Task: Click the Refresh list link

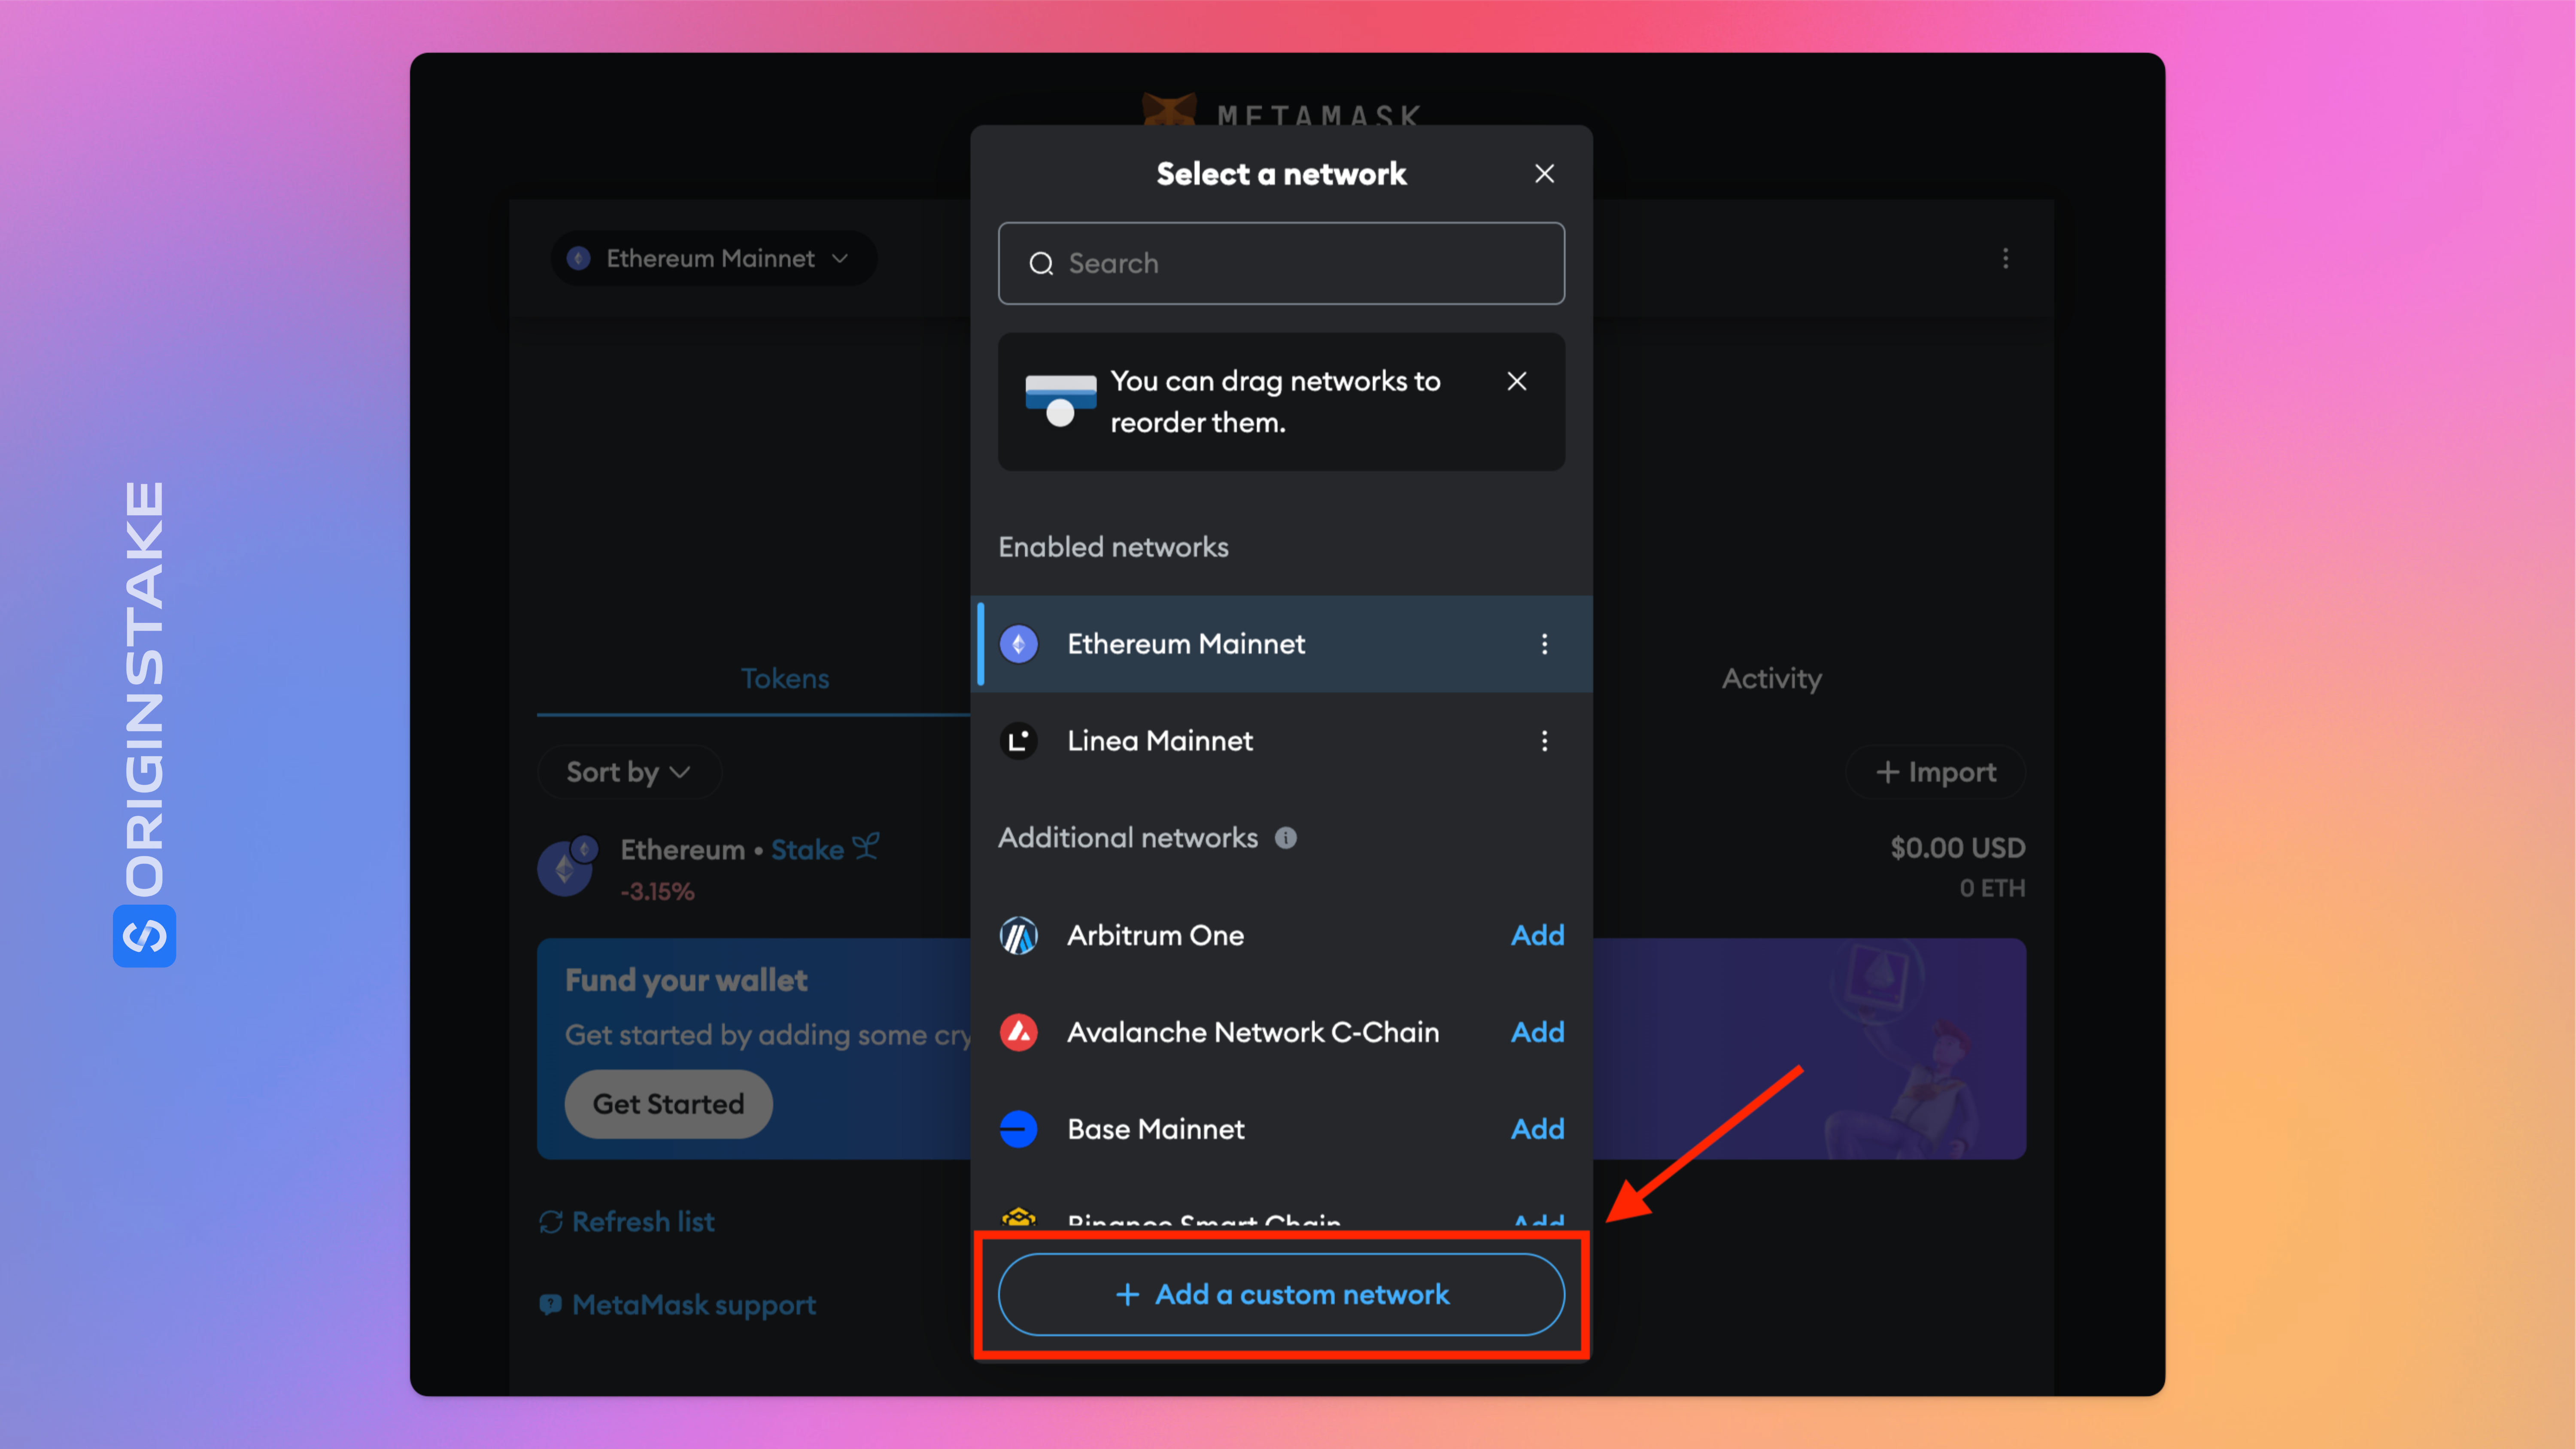Action: click(x=627, y=1222)
